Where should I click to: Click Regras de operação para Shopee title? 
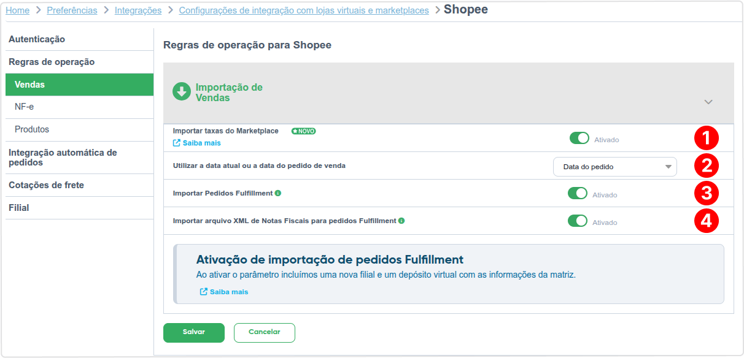[247, 45]
